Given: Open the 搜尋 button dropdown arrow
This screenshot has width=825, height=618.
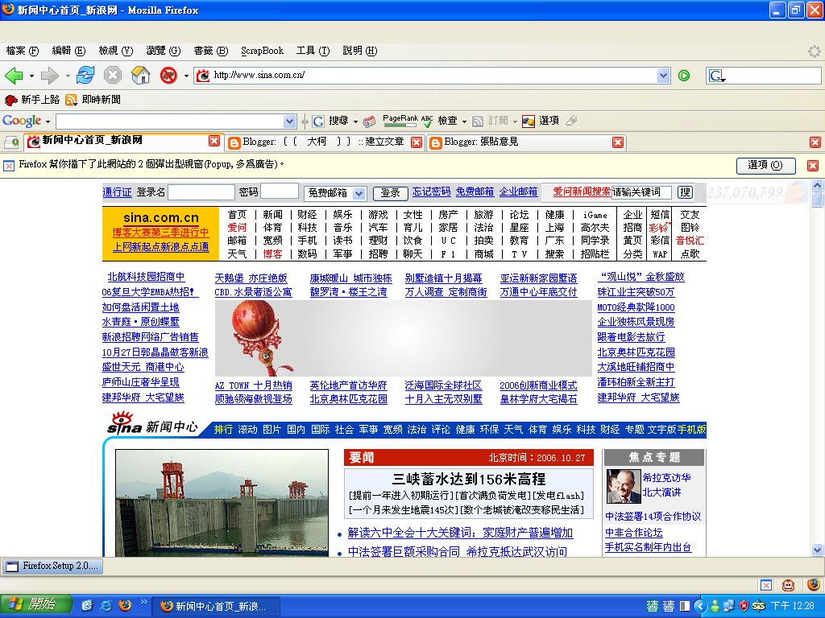Looking at the screenshot, I should pyautogui.click(x=355, y=122).
